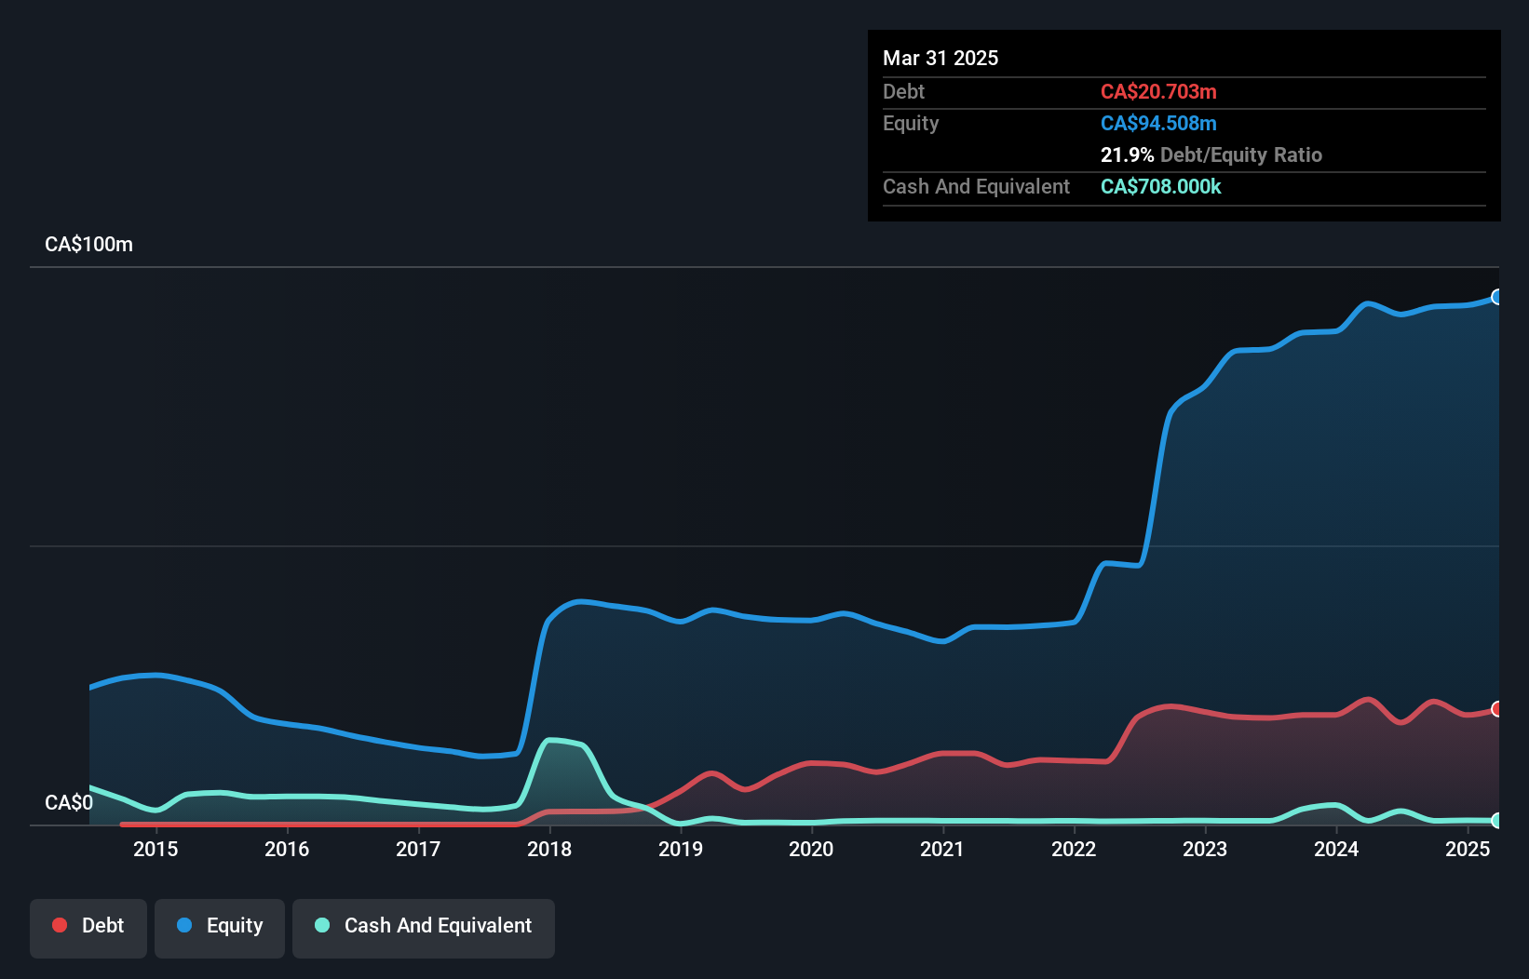Click the 2021 x-axis label
This screenshot has width=1529, height=979.
pos(942,849)
